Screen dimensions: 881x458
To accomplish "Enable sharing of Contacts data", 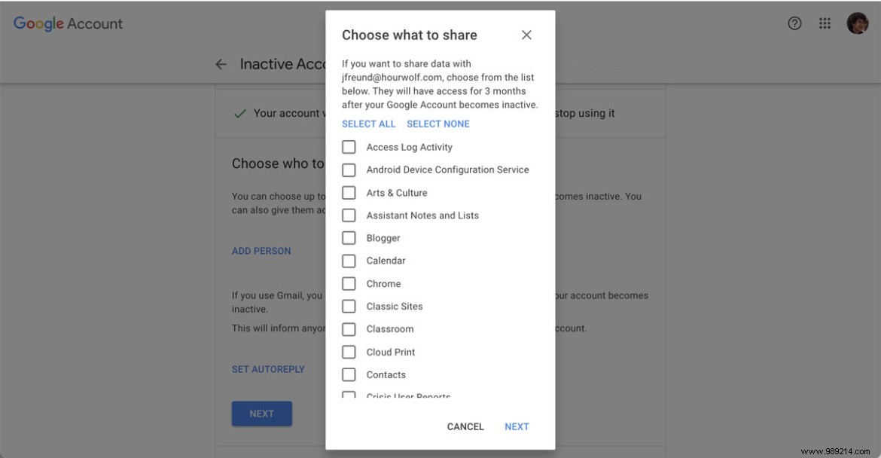I will 349,374.
